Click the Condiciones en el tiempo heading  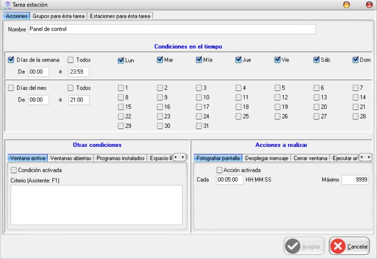click(188, 46)
